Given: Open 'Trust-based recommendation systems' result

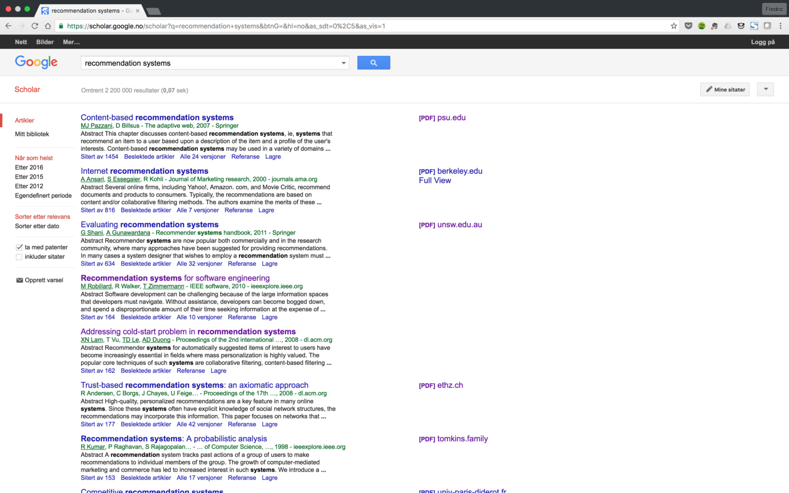Looking at the screenshot, I should pos(195,385).
